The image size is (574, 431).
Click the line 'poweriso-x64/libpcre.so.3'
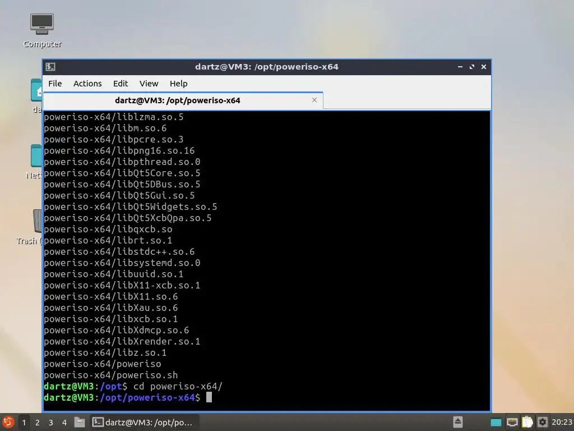113,140
